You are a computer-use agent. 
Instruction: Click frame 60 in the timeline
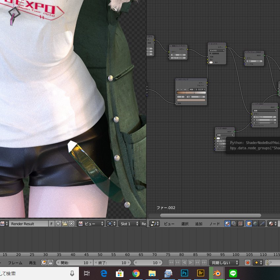[127, 254]
